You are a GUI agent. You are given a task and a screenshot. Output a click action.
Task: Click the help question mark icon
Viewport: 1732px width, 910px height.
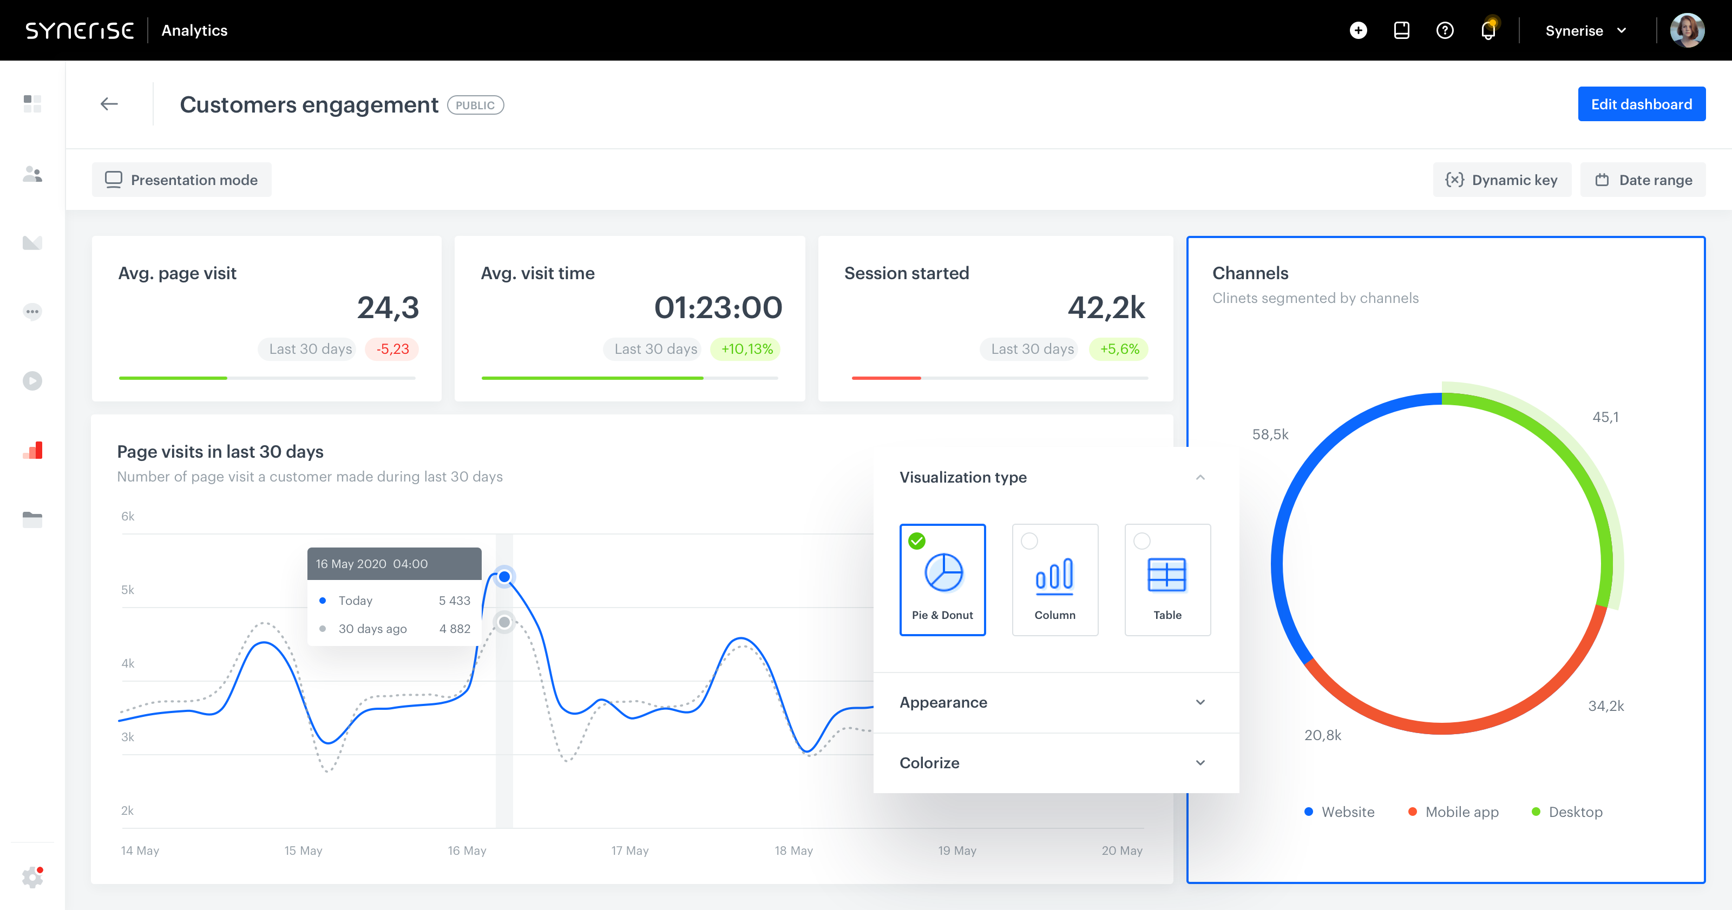1445,30
